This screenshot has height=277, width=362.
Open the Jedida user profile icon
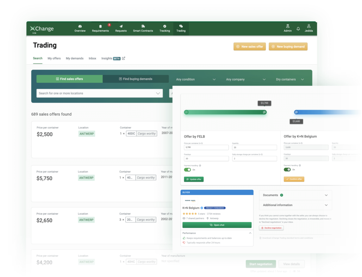click(309, 26)
